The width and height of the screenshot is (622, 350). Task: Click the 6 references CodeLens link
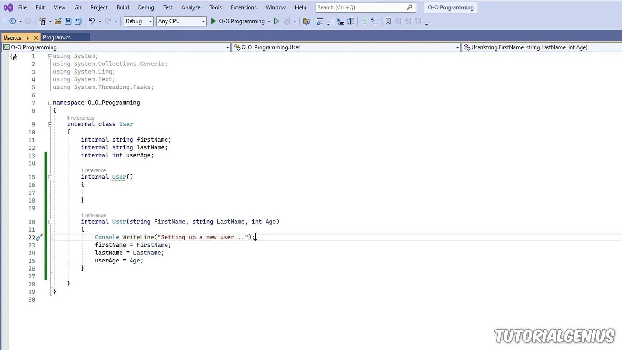point(80,118)
